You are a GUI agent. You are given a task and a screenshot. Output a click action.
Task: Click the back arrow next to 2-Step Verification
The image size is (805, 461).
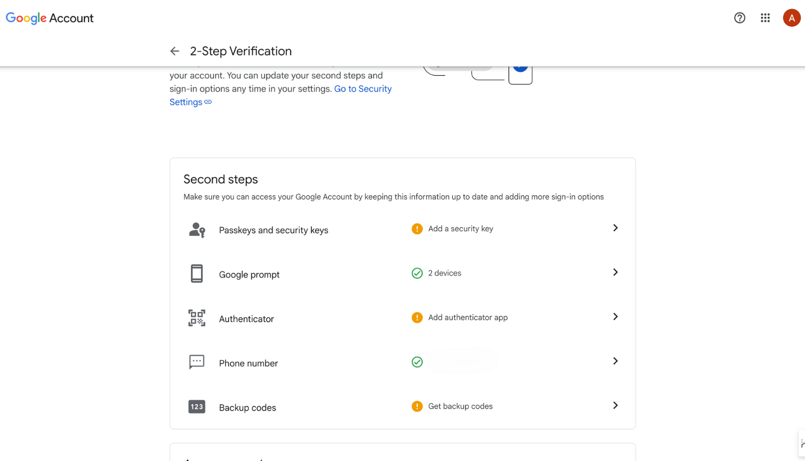[174, 51]
